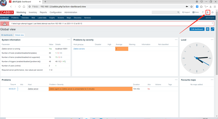Bookmark page with star icon
The width and height of the screenshot is (218, 119).
tap(192, 7)
